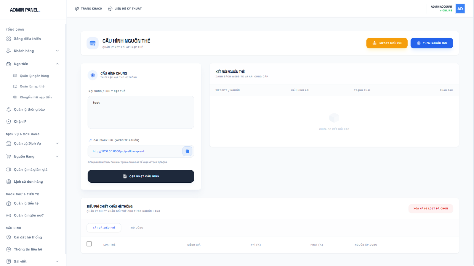Screen dimensions: 474x266
Task: Switch to the Thủ Công tab
Action: tap(136, 228)
